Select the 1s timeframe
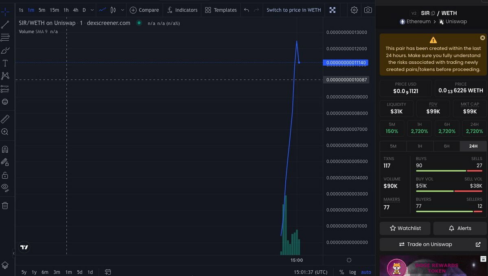488x276 pixels. pyautogui.click(x=21, y=10)
